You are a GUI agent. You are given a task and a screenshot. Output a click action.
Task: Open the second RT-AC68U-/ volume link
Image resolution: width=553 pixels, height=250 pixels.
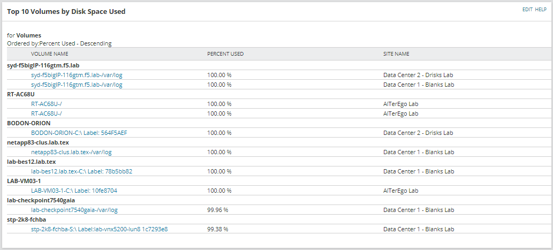point(47,113)
